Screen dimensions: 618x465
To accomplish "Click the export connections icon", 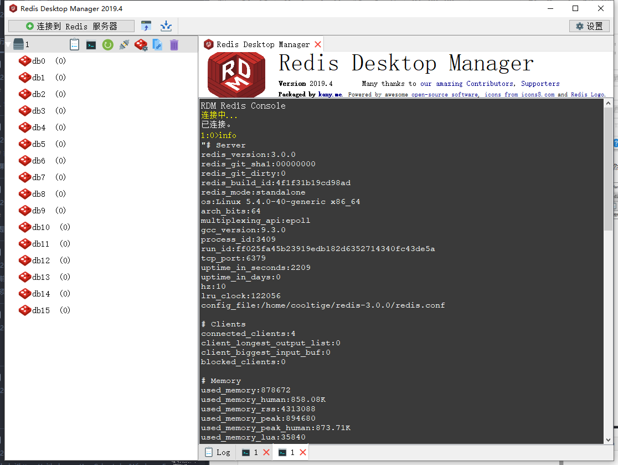I will pos(166,26).
